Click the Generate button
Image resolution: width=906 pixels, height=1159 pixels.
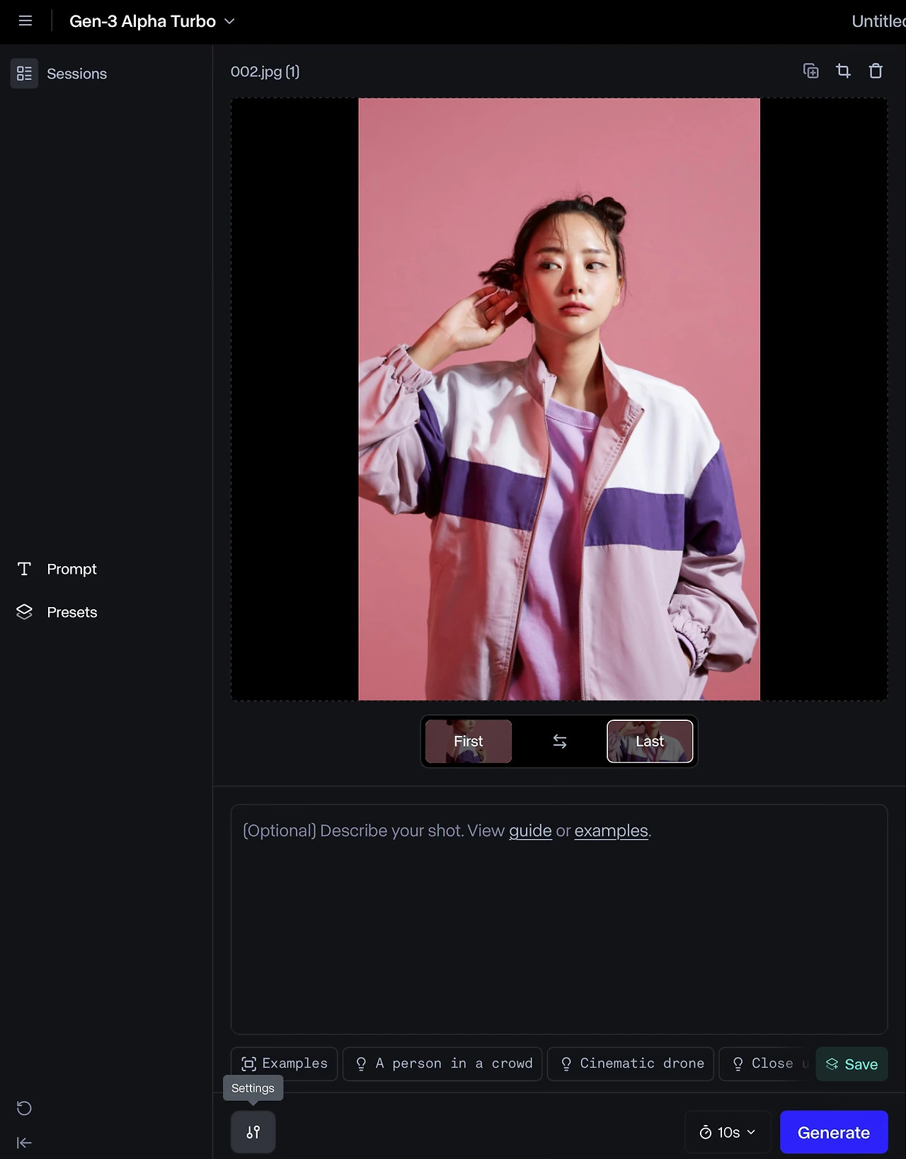click(x=834, y=1132)
